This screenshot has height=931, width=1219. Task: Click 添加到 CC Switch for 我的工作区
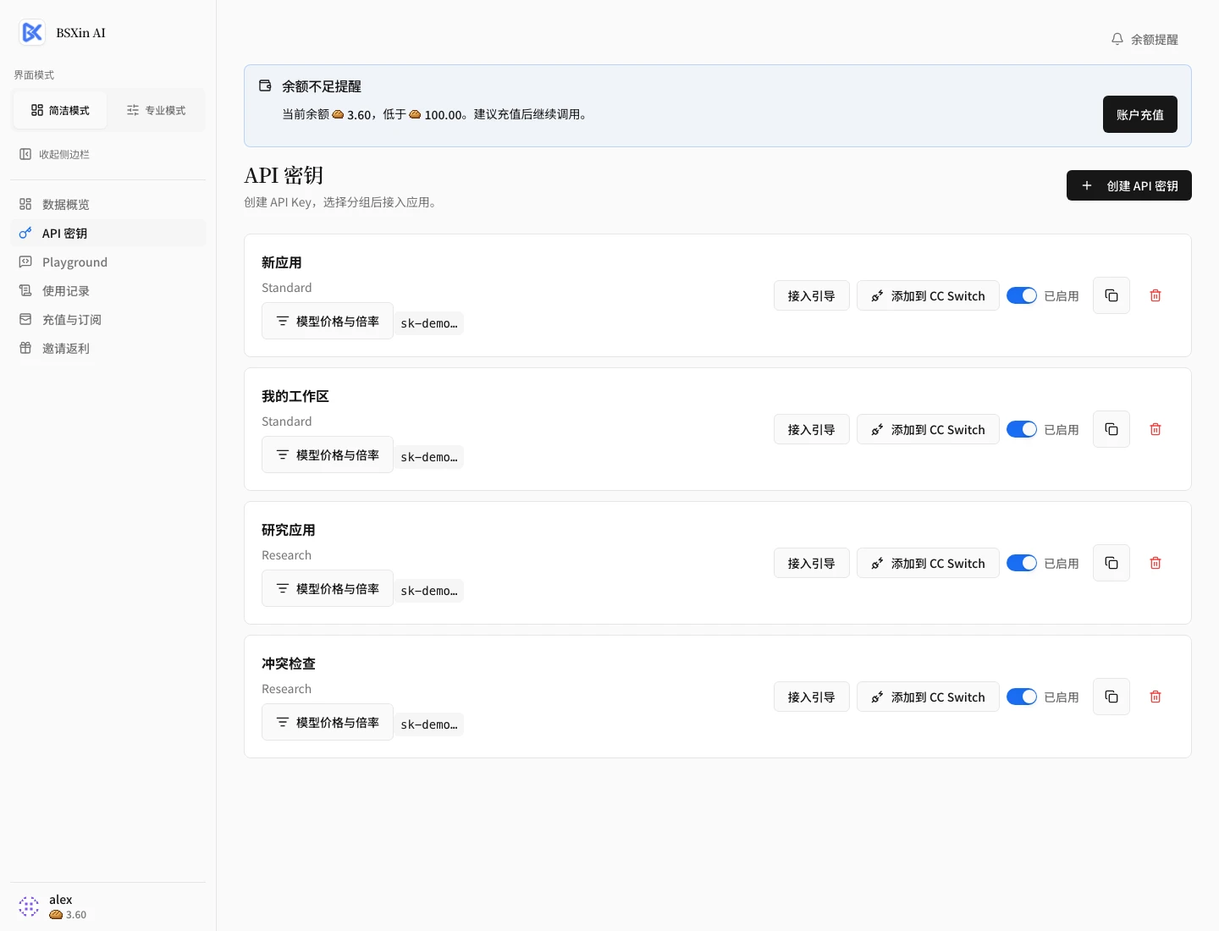(x=928, y=429)
